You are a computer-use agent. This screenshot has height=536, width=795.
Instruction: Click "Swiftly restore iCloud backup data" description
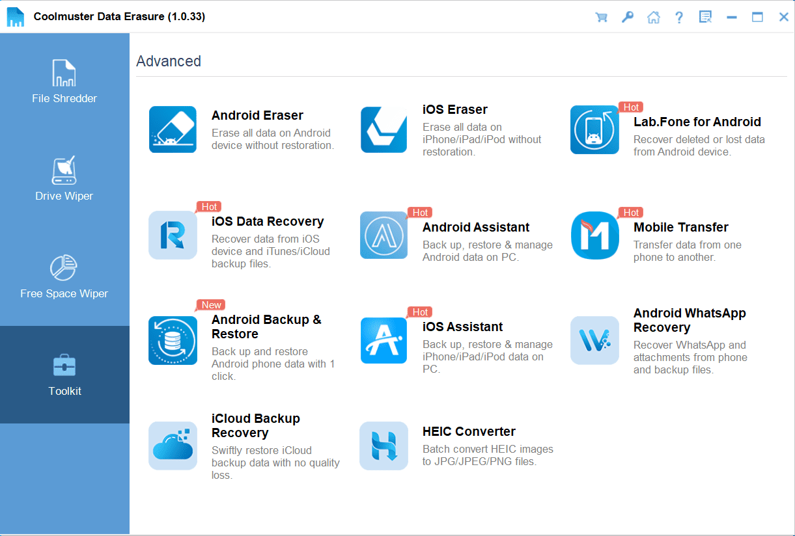coord(275,462)
